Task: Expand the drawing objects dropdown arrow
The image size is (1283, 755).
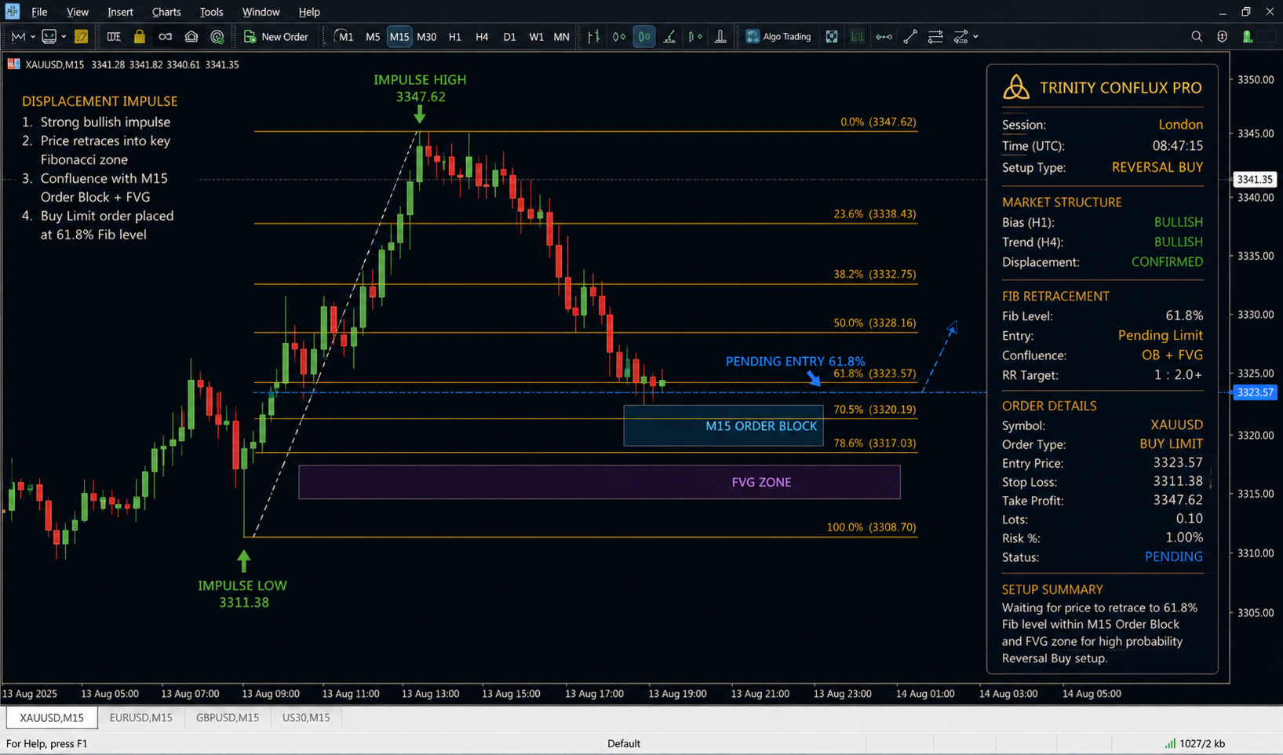Action: (x=975, y=37)
